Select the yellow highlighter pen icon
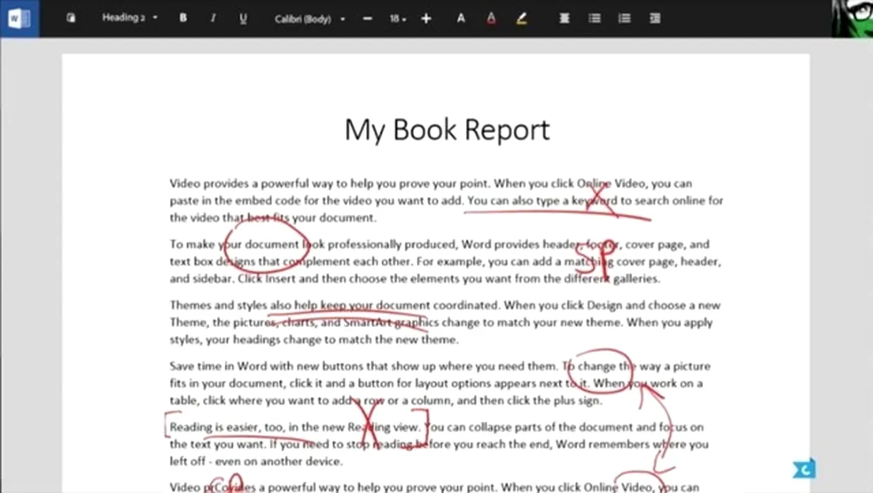The height and width of the screenshot is (493, 873). point(521,19)
